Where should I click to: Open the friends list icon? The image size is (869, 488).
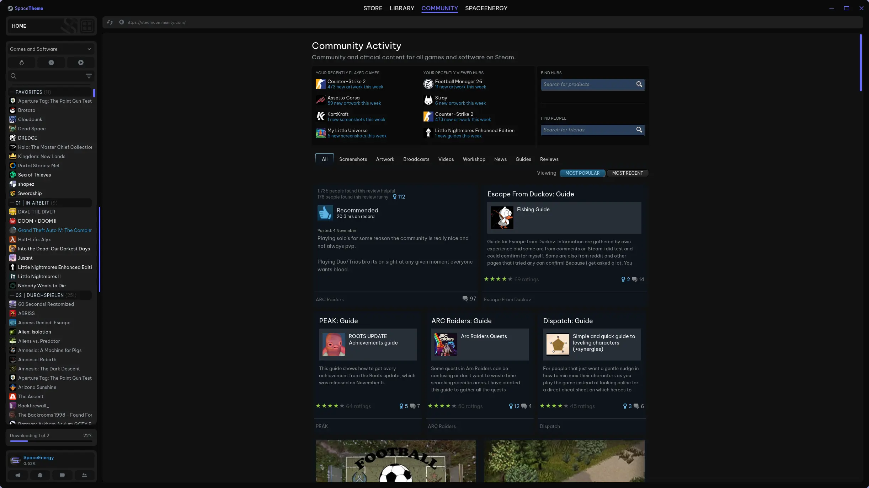84,475
